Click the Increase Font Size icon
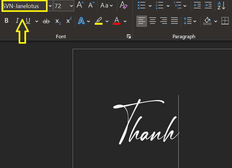 (x=80, y=5)
